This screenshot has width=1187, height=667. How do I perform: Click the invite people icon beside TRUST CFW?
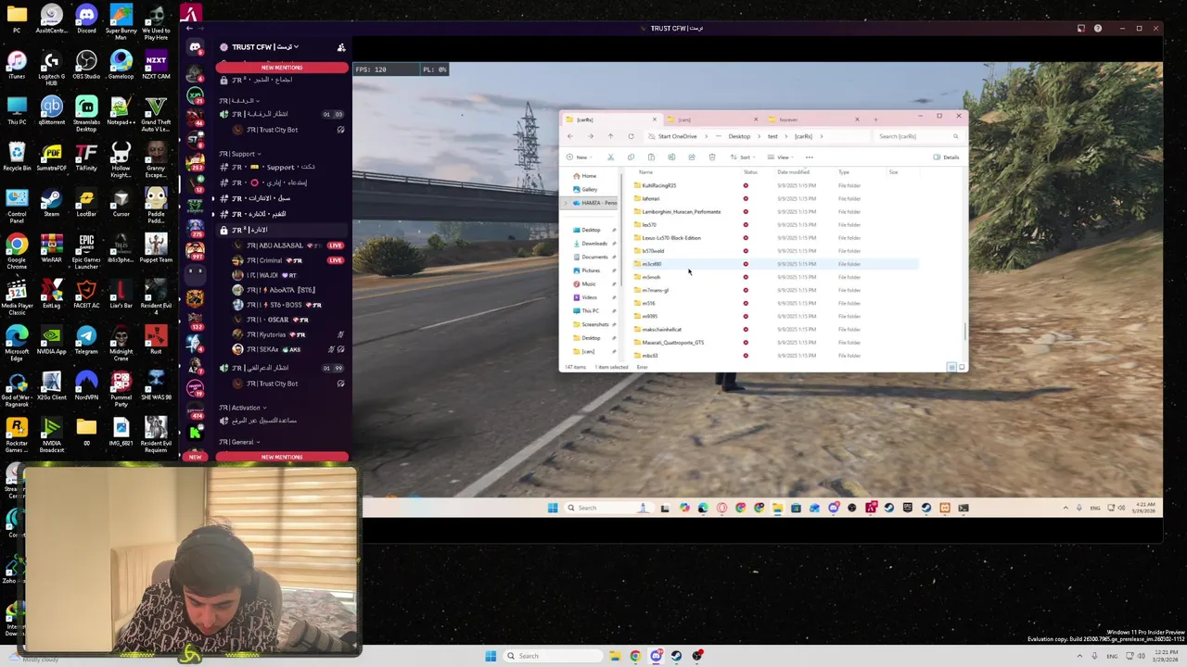pos(341,47)
